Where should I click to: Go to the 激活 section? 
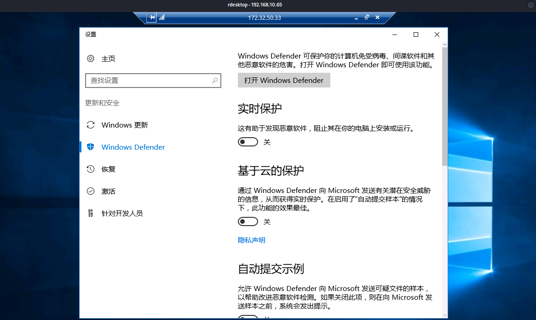tap(109, 191)
